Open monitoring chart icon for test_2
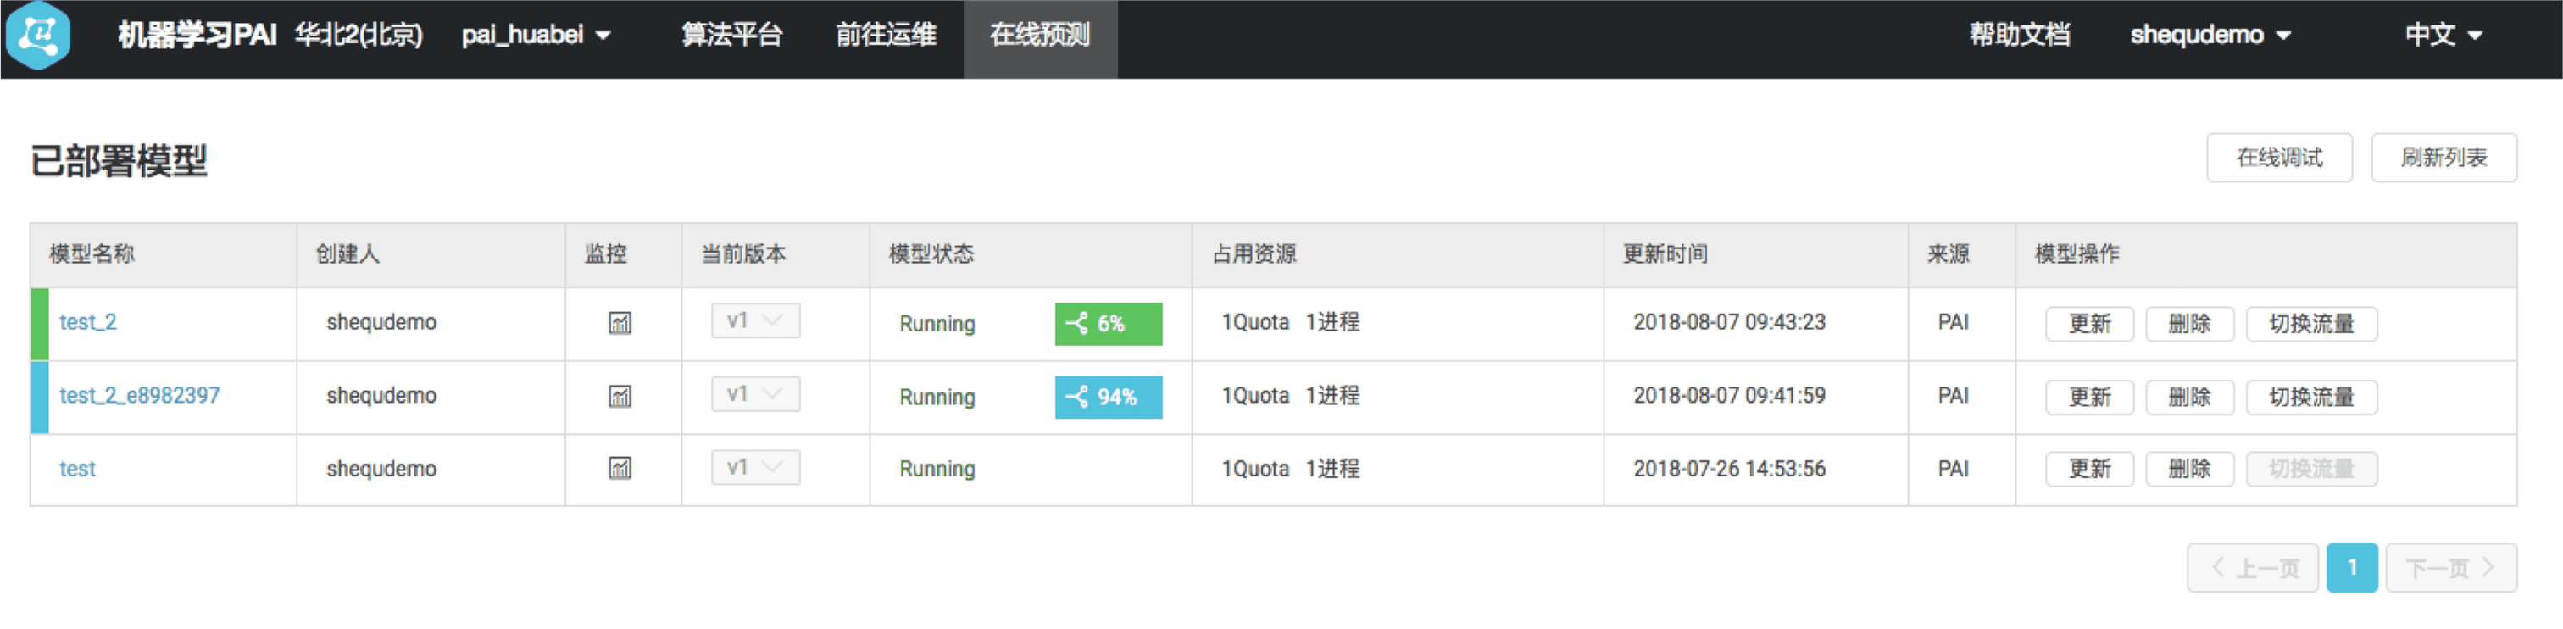This screenshot has height=629, width=2563. pyautogui.click(x=620, y=324)
